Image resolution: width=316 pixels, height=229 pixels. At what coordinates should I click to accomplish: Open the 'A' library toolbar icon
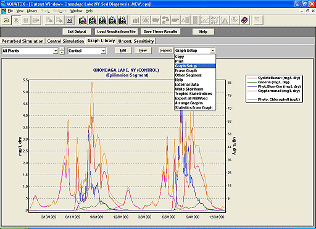pyautogui.click(x=83, y=20)
